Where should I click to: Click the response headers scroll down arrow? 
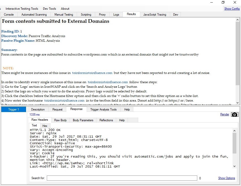click(x=235, y=166)
